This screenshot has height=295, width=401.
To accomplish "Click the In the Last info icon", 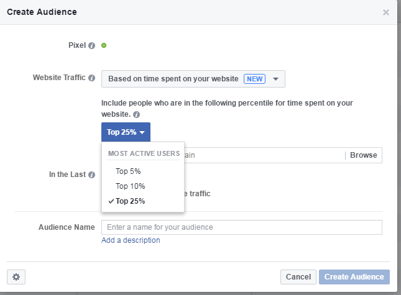I will click(91, 175).
